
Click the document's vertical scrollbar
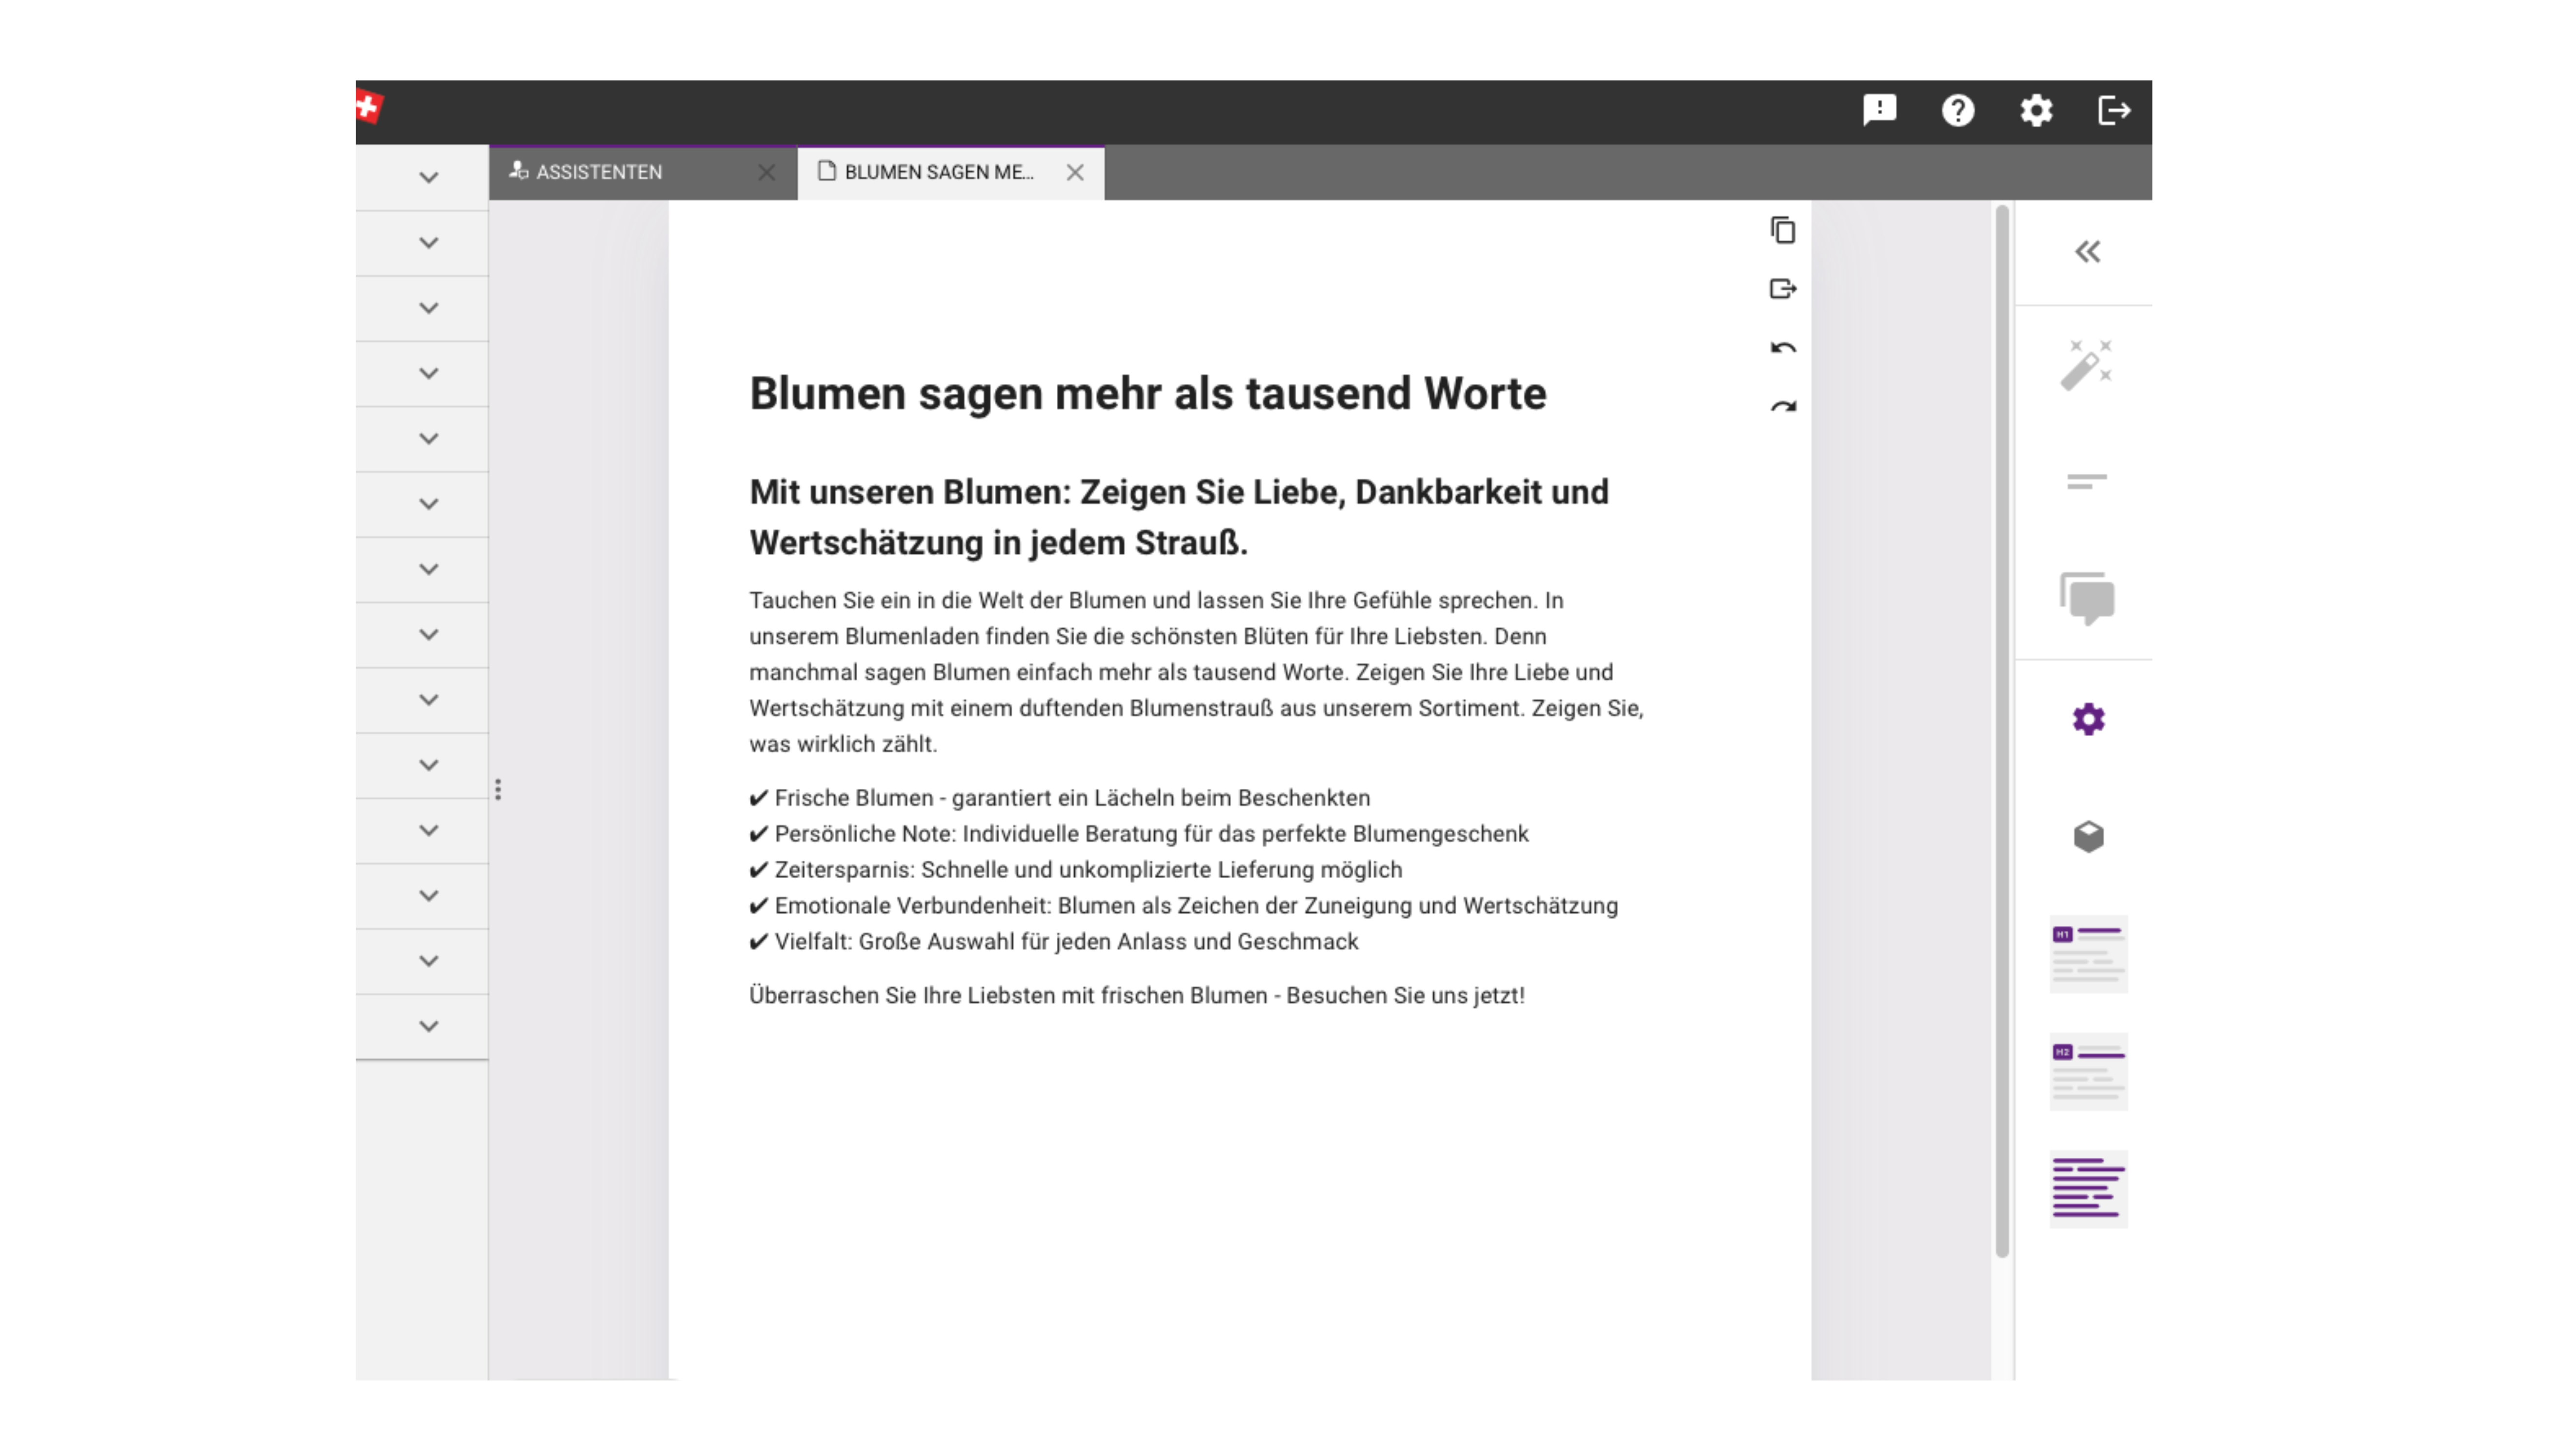2001,730
